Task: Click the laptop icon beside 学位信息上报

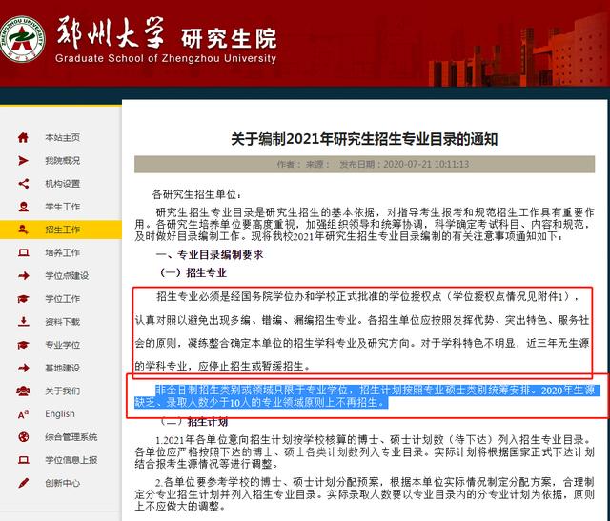Action: [23, 460]
